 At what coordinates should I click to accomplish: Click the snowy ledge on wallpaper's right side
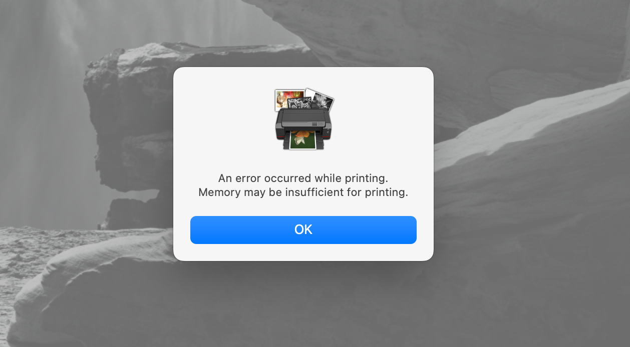point(531,120)
